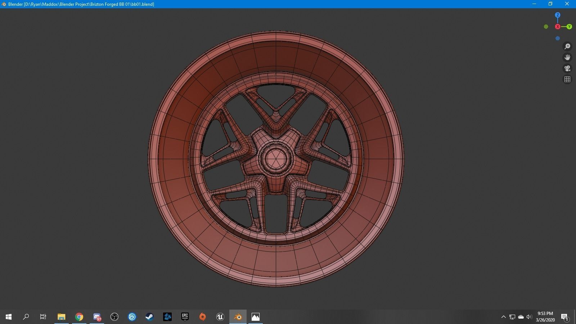Viewport: 576px width, 324px height.
Task: Open the Windows Start menu
Action: [9, 317]
